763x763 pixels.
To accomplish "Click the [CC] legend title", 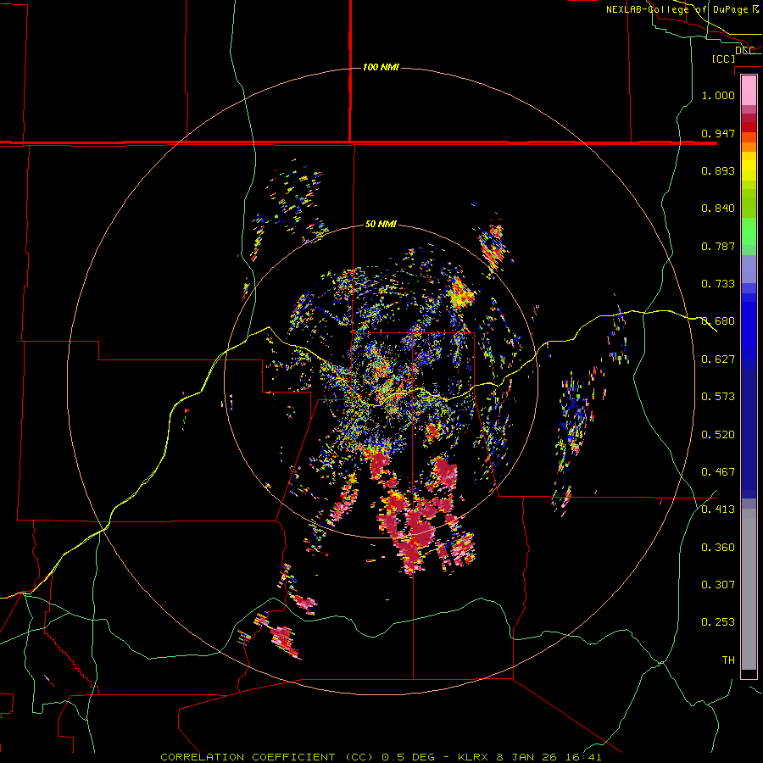I will [724, 58].
